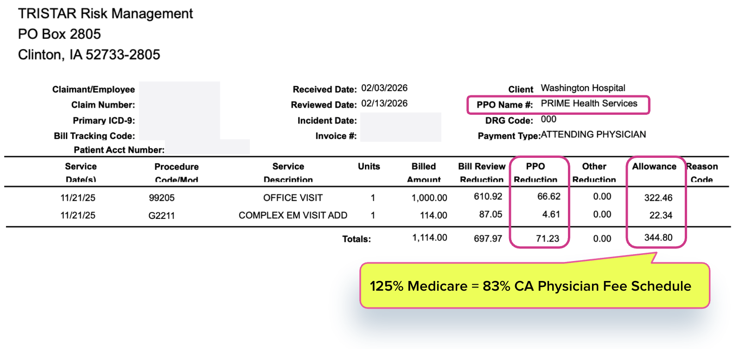Click the COMPLEX EM VISIT ADD description
Image resolution: width=739 pixels, height=349 pixels.
pyautogui.click(x=293, y=216)
